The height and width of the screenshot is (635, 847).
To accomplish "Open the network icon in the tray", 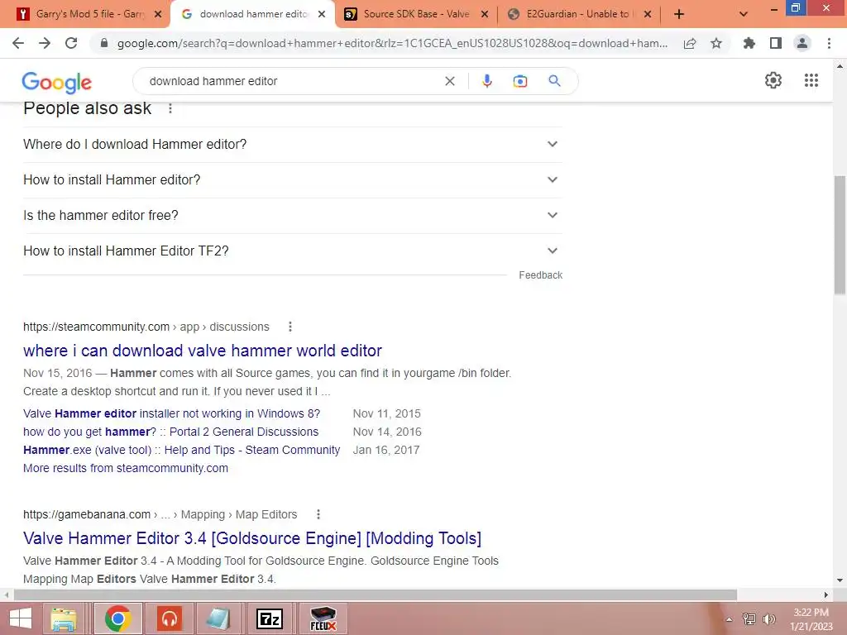I will pos(749,619).
